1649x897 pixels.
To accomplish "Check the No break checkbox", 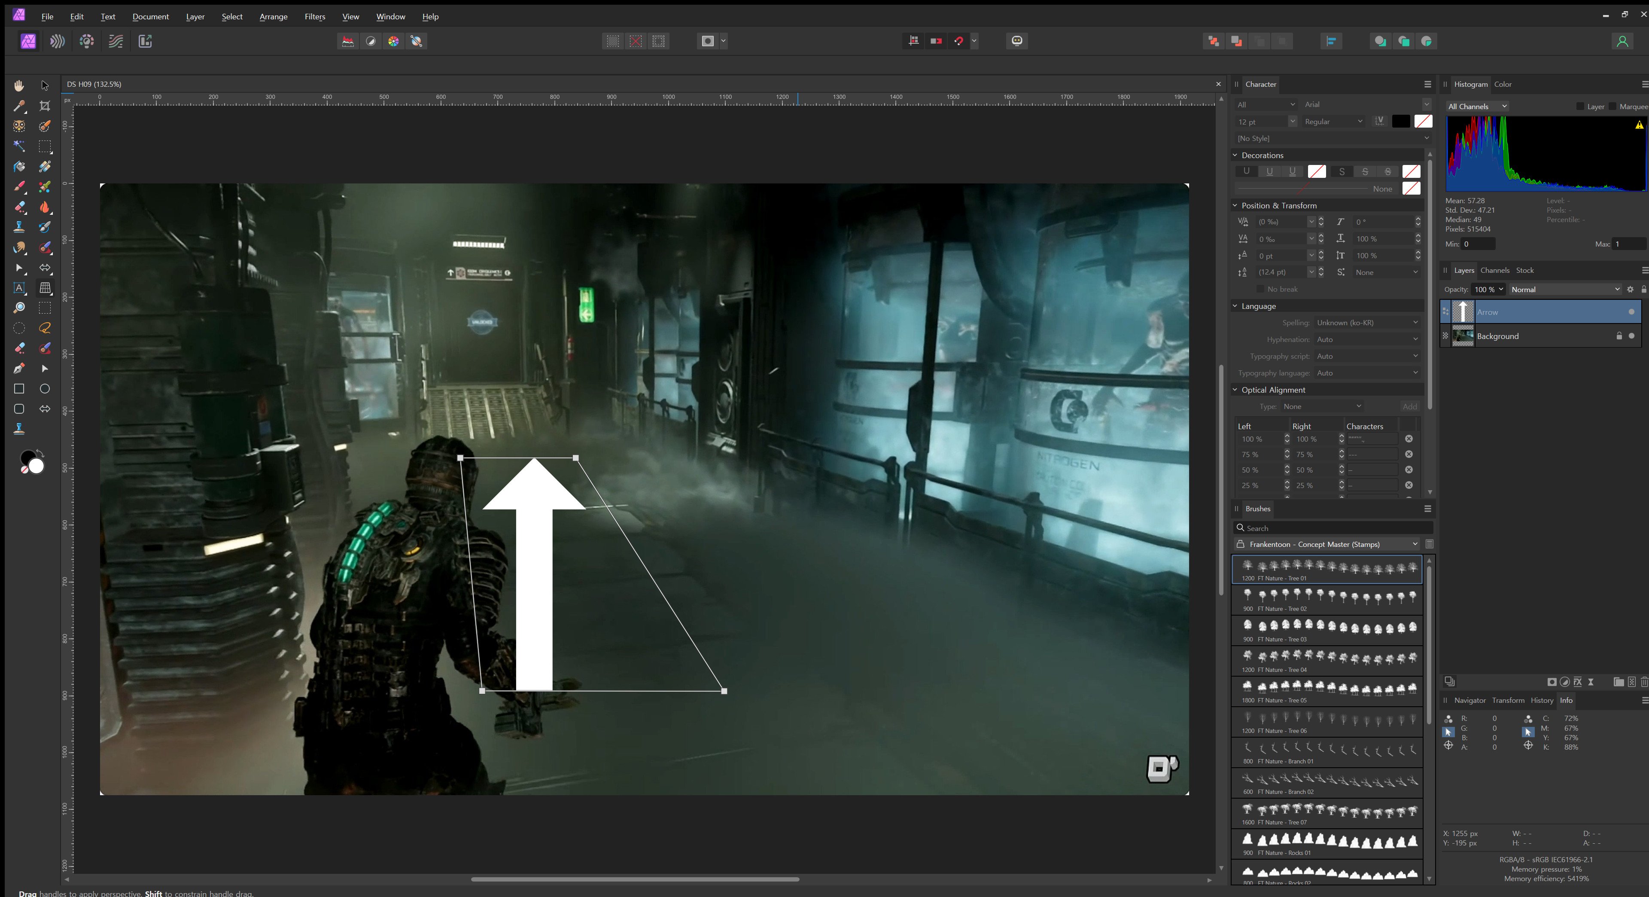I will click(x=1260, y=289).
